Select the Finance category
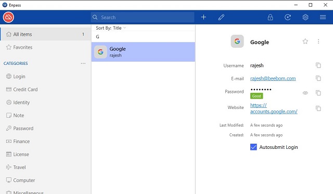333x194 pixels. [45, 141]
